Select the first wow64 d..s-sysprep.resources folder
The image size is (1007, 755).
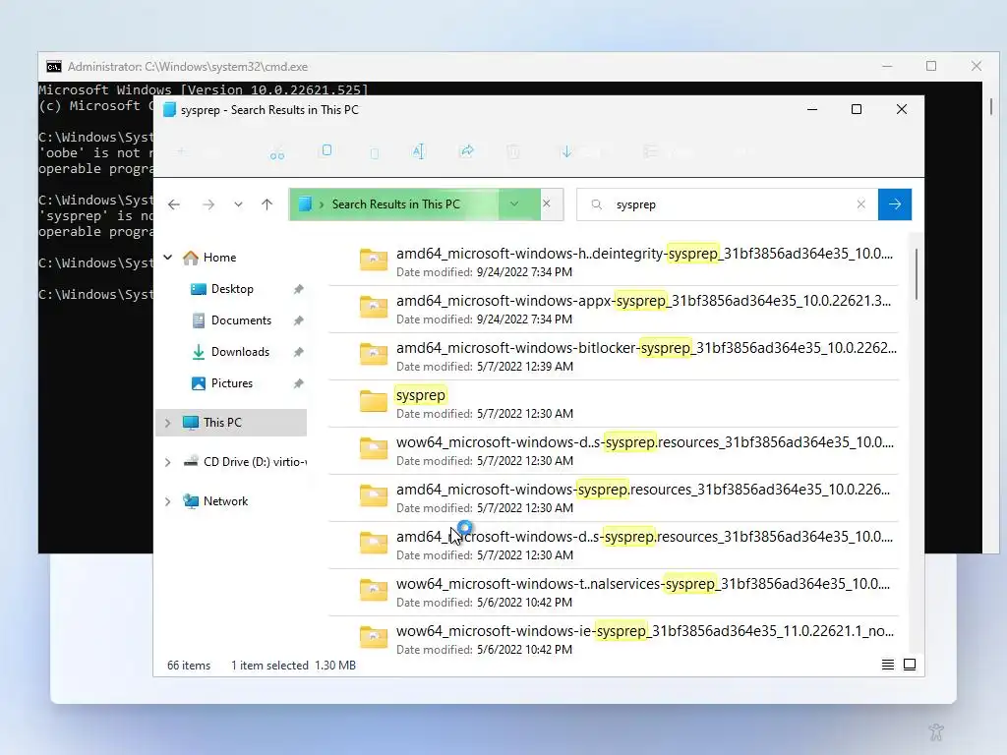613,450
